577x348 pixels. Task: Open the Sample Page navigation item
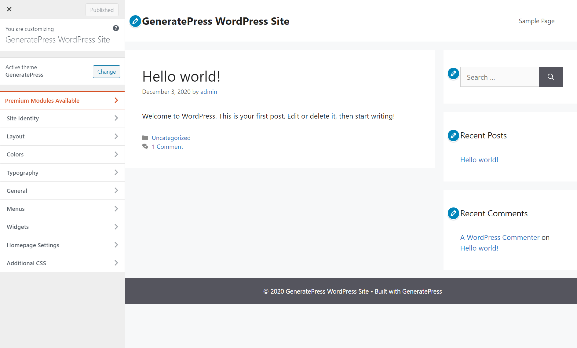pos(536,21)
